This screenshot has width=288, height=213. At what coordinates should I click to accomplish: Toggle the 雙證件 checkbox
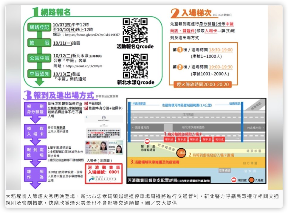pyautogui.click(x=86, y=108)
